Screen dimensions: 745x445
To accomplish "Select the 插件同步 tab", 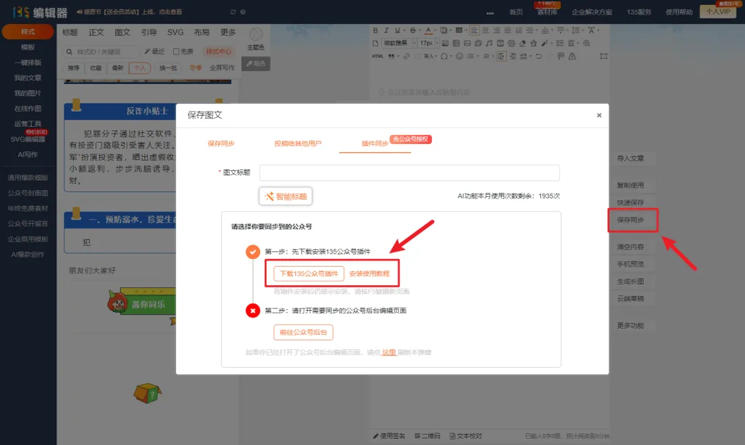I will [375, 143].
